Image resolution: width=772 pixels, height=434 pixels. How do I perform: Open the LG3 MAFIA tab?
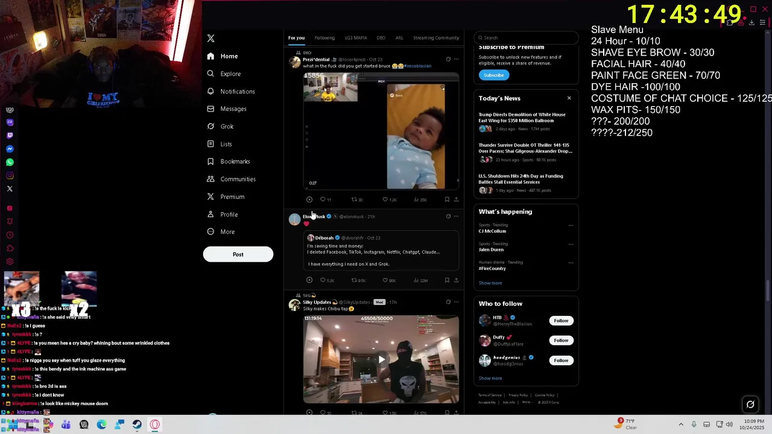(x=356, y=38)
